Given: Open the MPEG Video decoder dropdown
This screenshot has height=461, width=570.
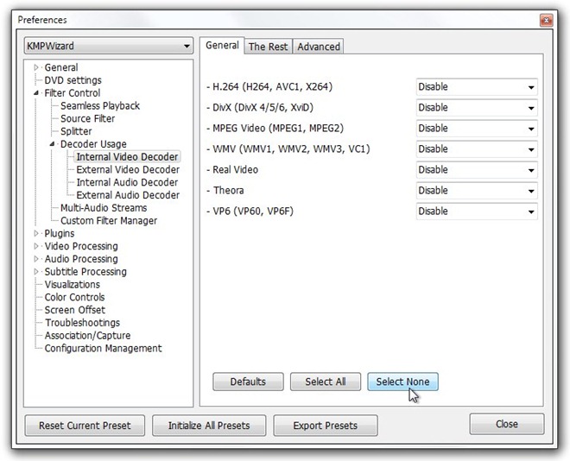Looking at the screenshot, I should 476,129.
